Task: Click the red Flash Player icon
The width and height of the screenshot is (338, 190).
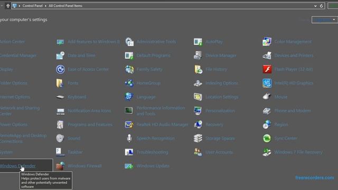Action: (267, 69)
